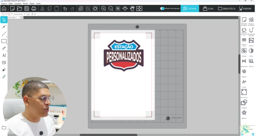Image resolution: width=255 pixels, height=136 pixels.
Task: Select the Line drawing tool
Action: [x=4, y=34]
